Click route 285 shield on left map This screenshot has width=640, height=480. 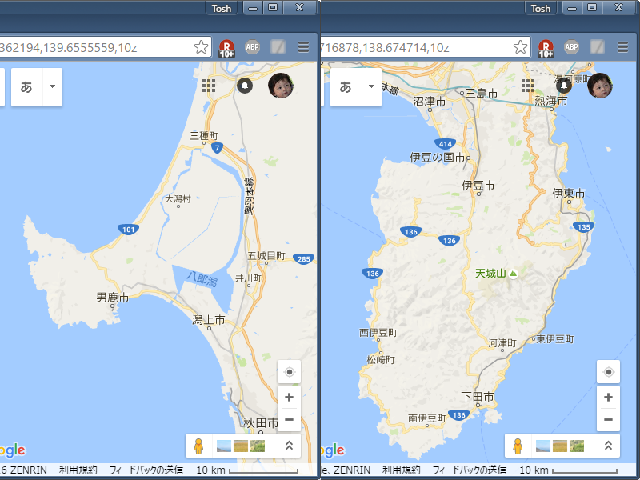coord(304,258)
